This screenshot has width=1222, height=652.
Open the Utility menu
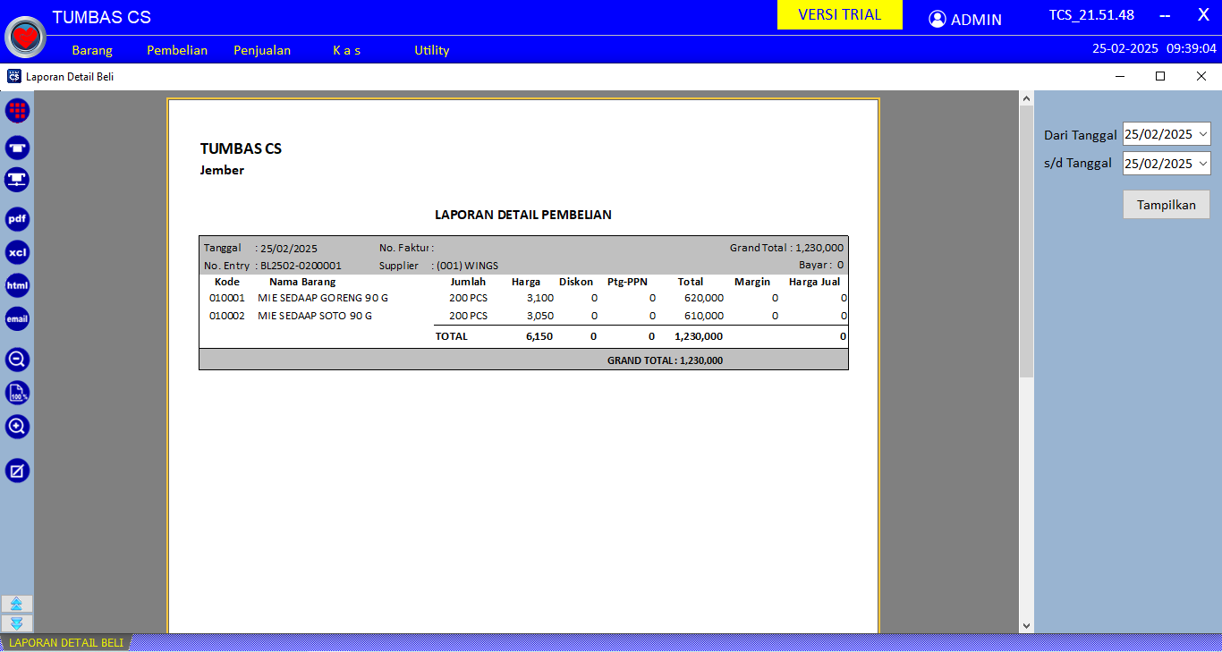click(431, 50)
